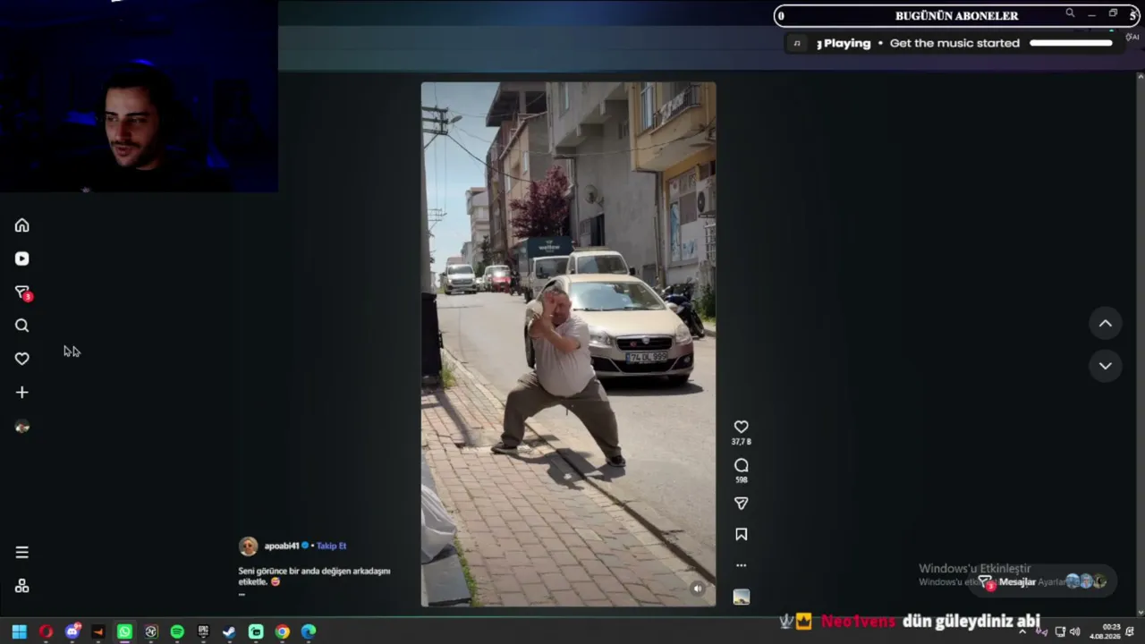Open Steam from taskbar
This screenshot has width=1145, height=644.
point(229,631)
